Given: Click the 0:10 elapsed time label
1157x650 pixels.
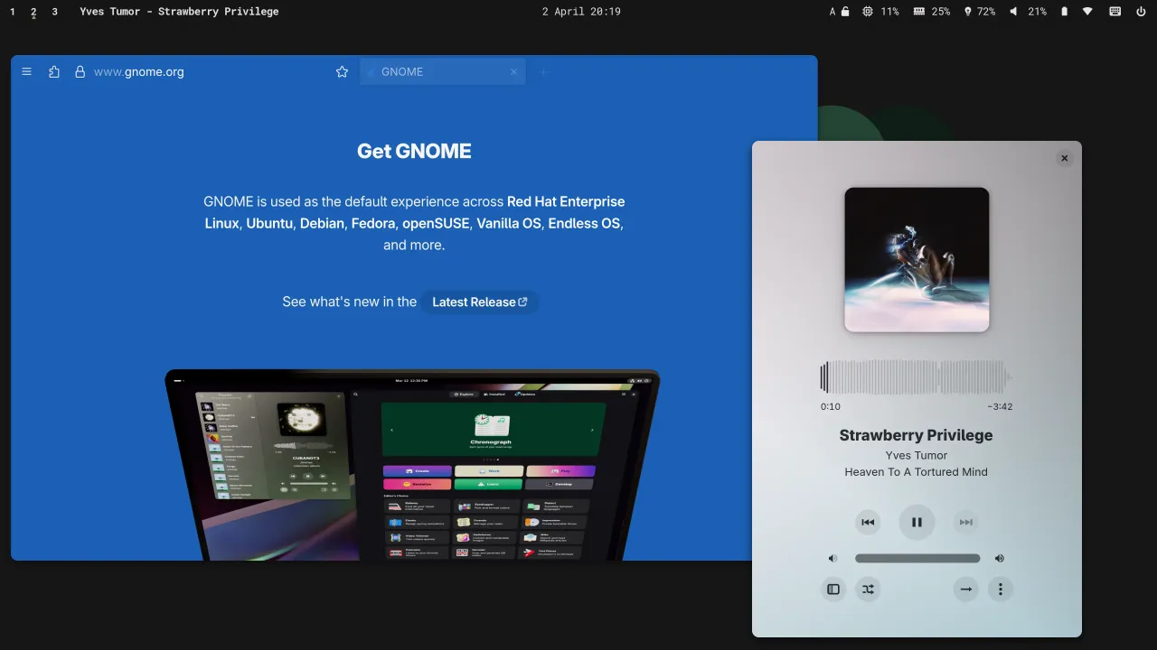Looking at the screenshot, I should [x=831, y=407].
